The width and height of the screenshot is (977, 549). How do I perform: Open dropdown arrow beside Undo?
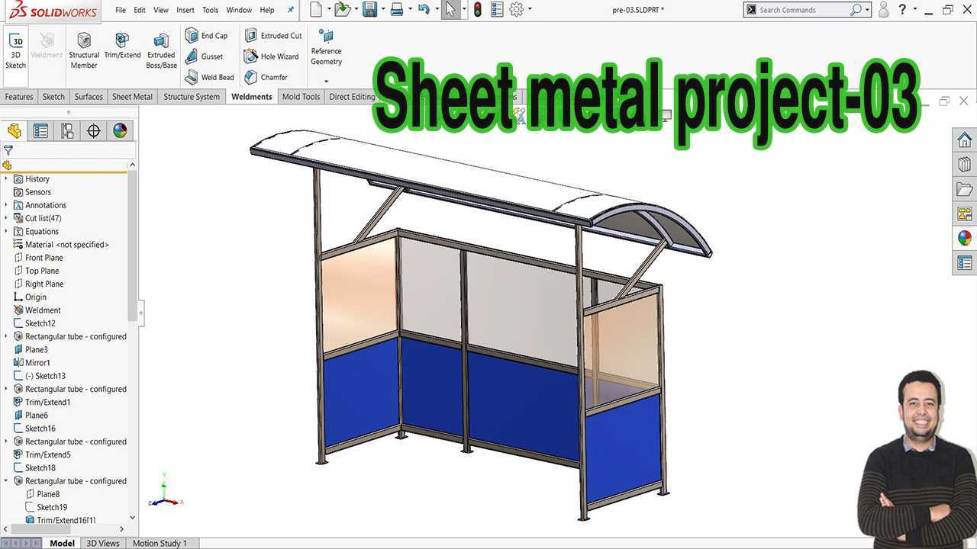437,10
